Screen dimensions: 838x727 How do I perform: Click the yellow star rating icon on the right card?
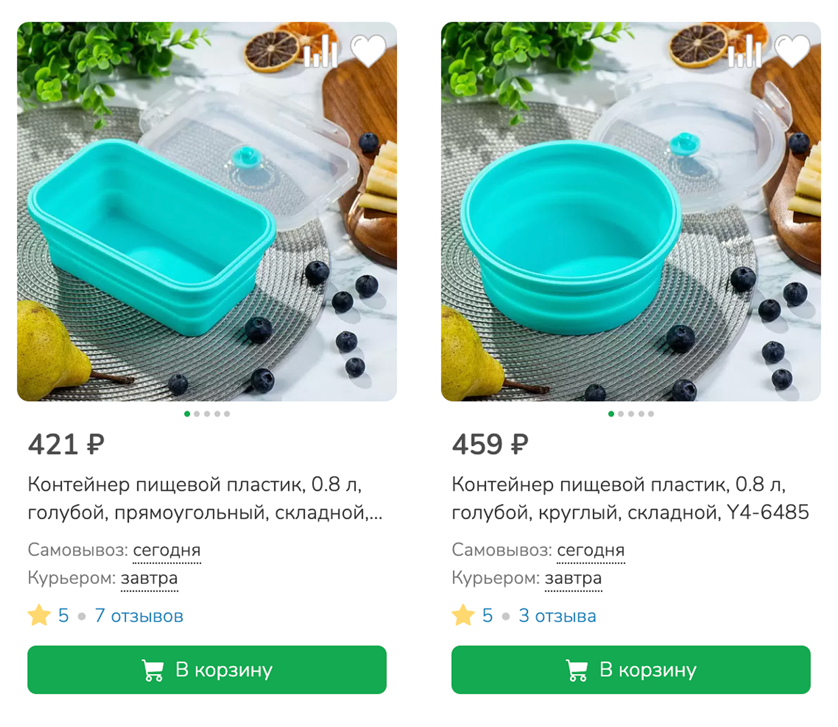[463, 615]
